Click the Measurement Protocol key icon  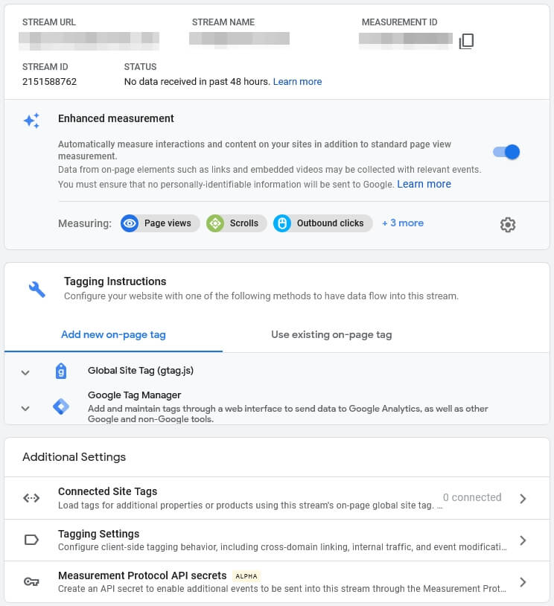(31, 581)
